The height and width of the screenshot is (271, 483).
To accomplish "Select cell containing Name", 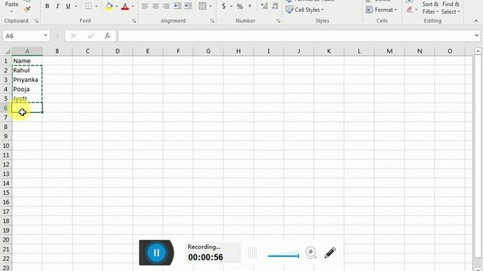I will tap(27, 61).
